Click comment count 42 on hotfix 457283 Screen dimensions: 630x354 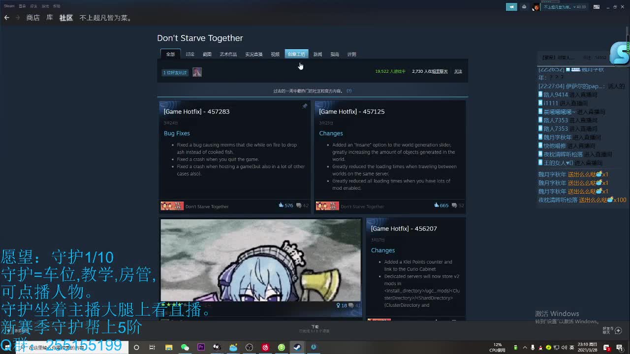pyautogui.click(x=303, y=206)
